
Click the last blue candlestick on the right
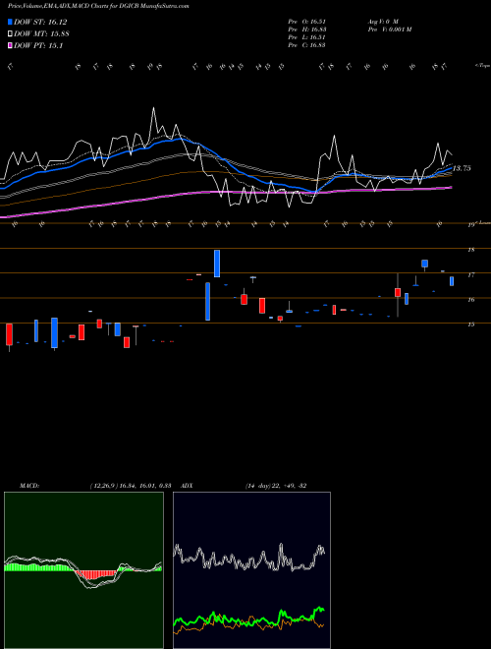pos(452,281)
